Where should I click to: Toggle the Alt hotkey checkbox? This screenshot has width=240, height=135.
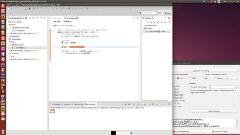pyautogui.click(x=202, y=78)
